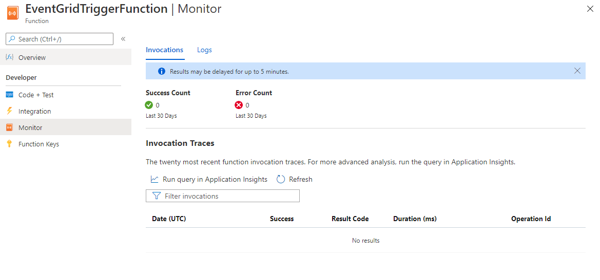Collapse the sidebar with the double chevron
600x280 pixels.
123,39
